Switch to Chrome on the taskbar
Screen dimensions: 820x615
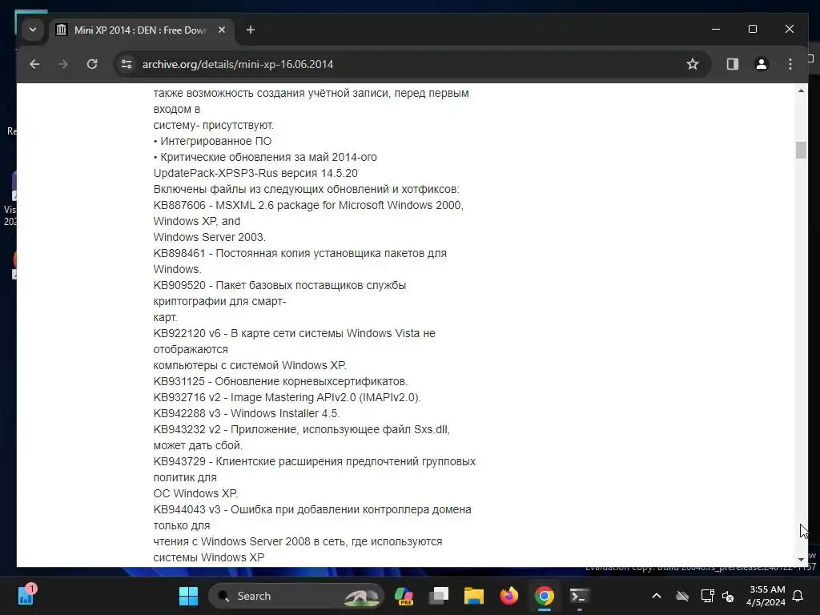[x=544, y=596]
